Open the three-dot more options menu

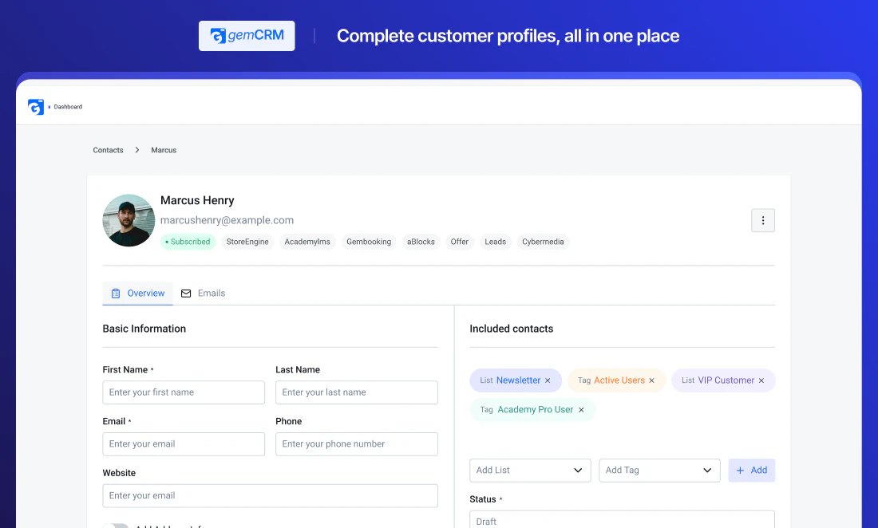click(x=762, y=220)
